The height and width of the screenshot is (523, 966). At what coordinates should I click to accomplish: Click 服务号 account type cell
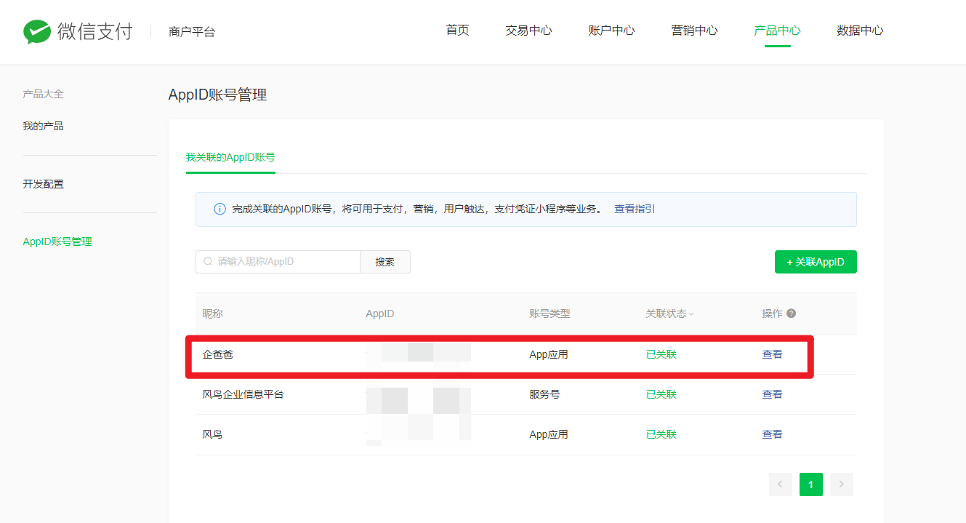click(x=544, y=394)
